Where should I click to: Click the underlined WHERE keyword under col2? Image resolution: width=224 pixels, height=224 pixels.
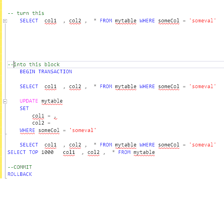(x=27, y=130)
